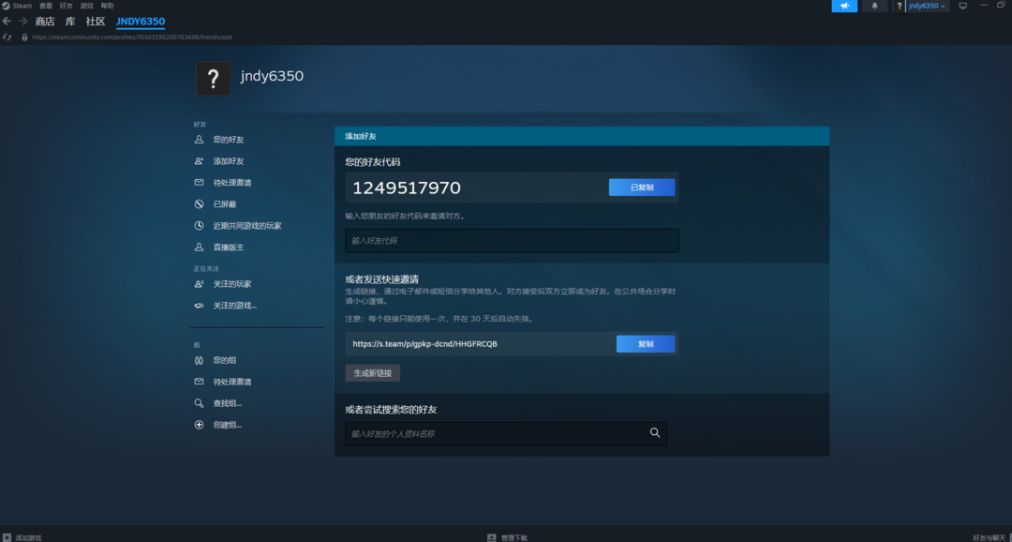Click the page reload icon beside the URL

pyautogui.click(x=7, y=38)
